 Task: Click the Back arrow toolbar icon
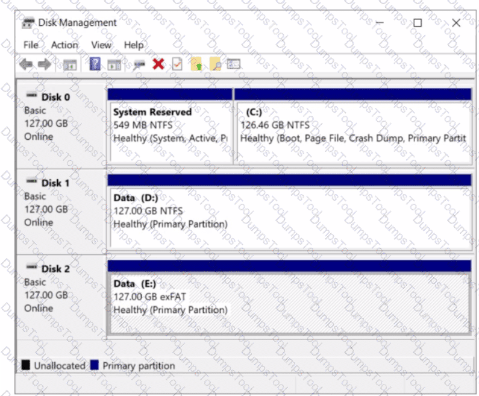(x=26, y=64)
